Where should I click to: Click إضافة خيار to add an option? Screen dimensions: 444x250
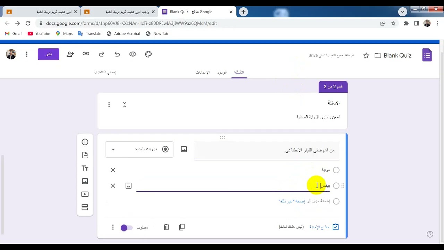pyautogui.click(x=321, y=201)
